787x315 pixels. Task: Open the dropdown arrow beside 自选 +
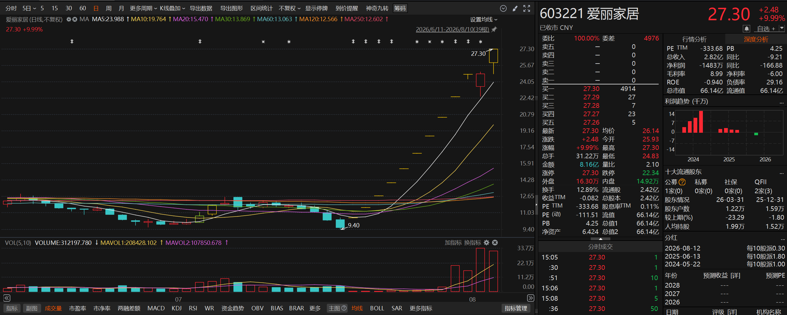point(782,28)
